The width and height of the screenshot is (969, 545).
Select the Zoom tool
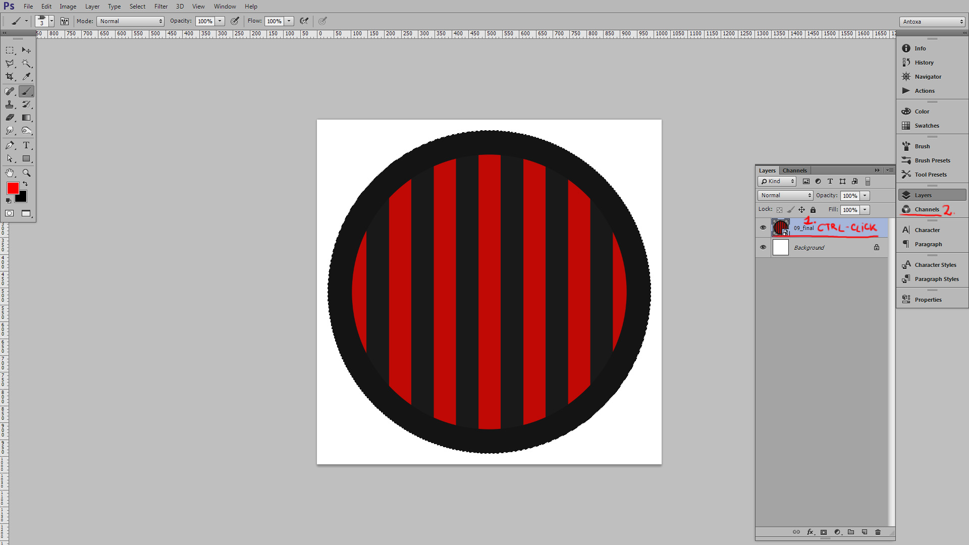(26, 173)
